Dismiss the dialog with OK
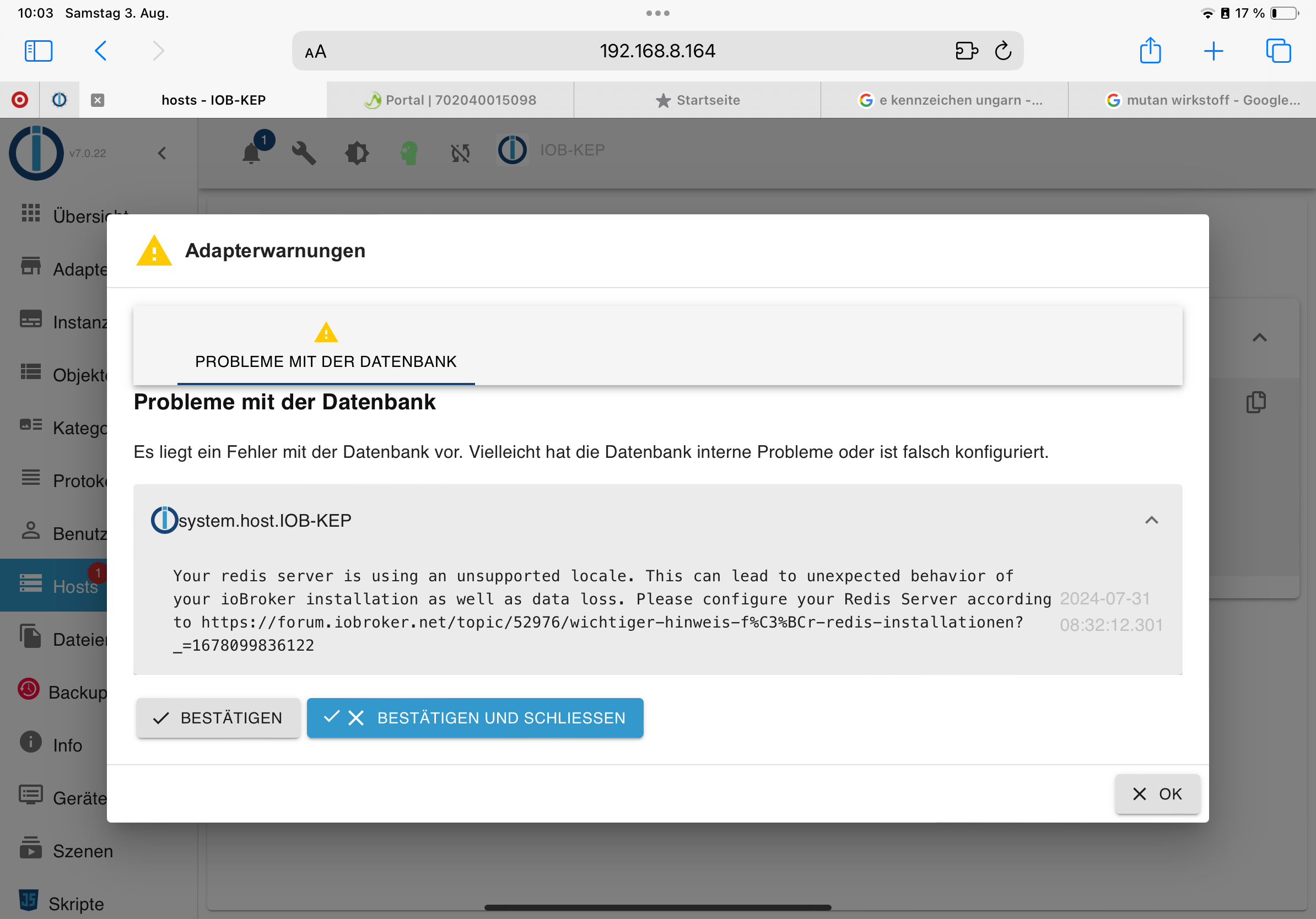1316x919 pixels. pos(1157,793)
